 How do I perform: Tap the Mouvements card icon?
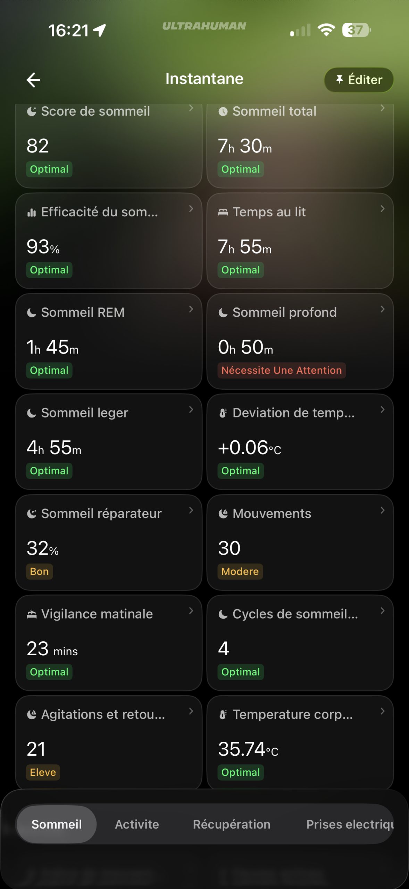point(223,514)
